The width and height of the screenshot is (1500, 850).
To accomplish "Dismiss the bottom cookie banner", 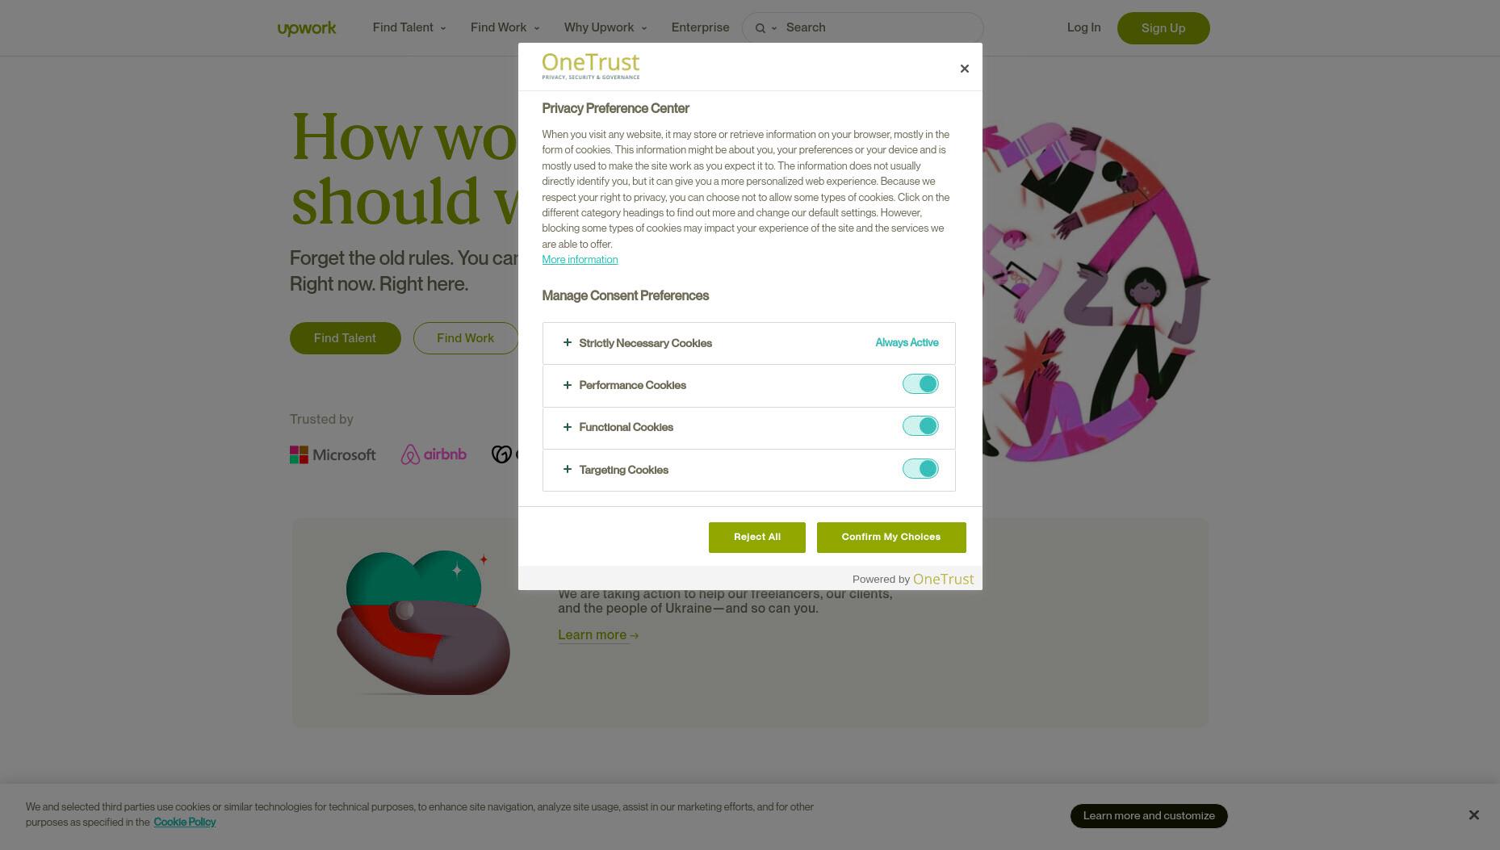I will pyautogui.click(x=1473, y=815).
